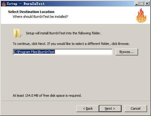The height and width of the screenshot is (116, 151).
Task: Click the highlighted C:\Program Files\BurnInTest text
Action: 34,52
